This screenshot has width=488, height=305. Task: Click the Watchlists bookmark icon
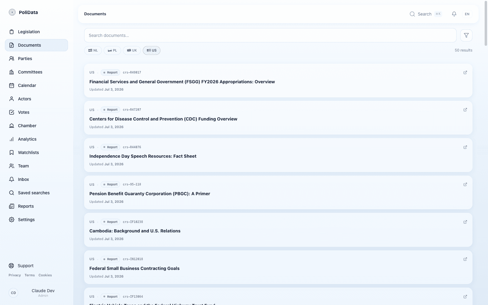[x=12, y=152]
